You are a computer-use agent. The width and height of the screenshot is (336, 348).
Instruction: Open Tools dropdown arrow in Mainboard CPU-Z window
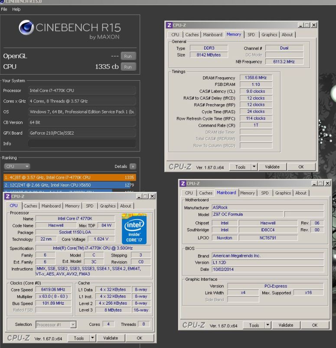tap(268, 325)
